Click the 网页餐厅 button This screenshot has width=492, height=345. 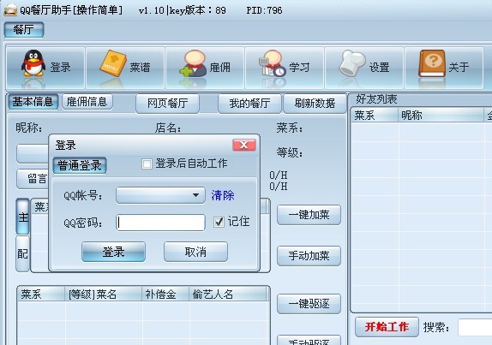[x=167, y=103]
